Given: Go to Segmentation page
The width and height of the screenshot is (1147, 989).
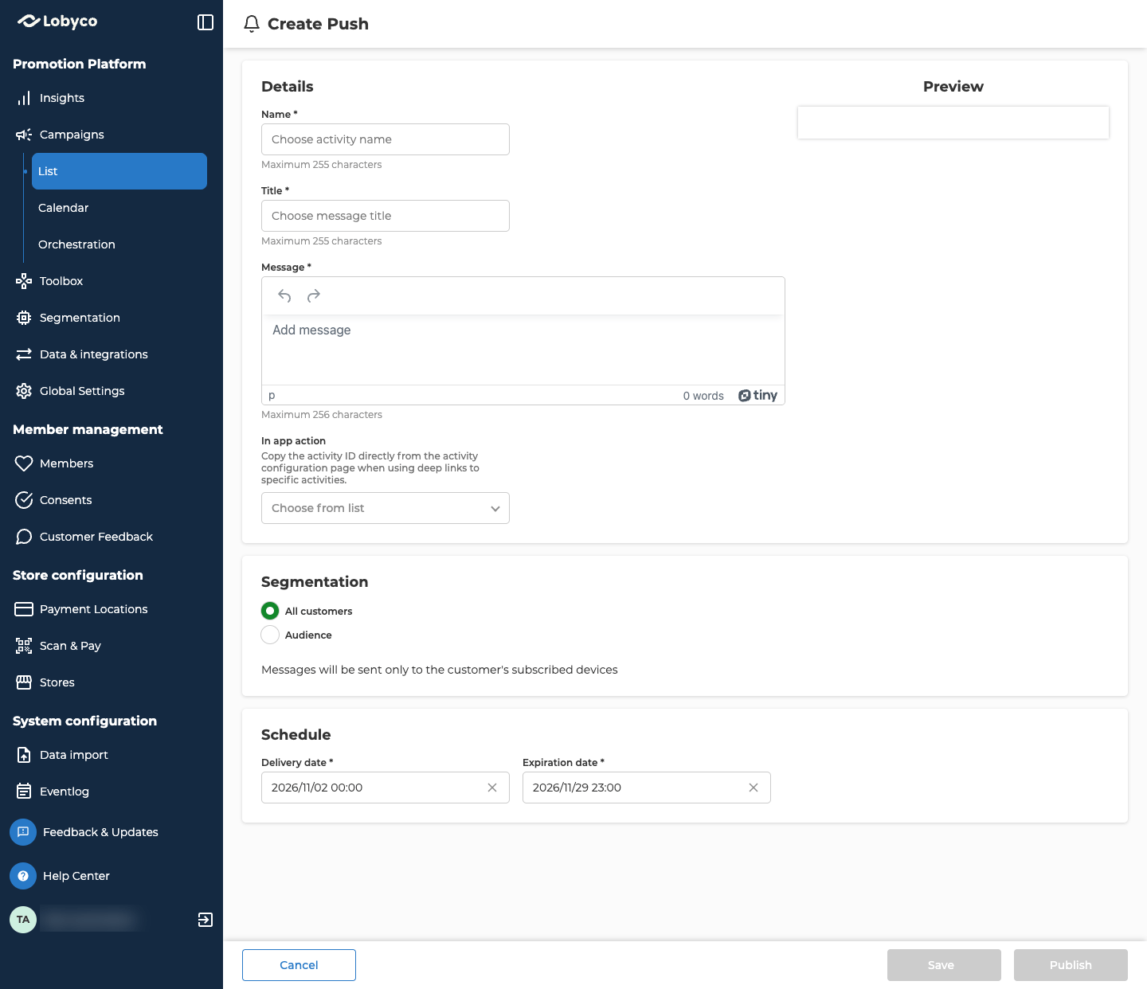Looking at the screenshot, I should (80, 318).
